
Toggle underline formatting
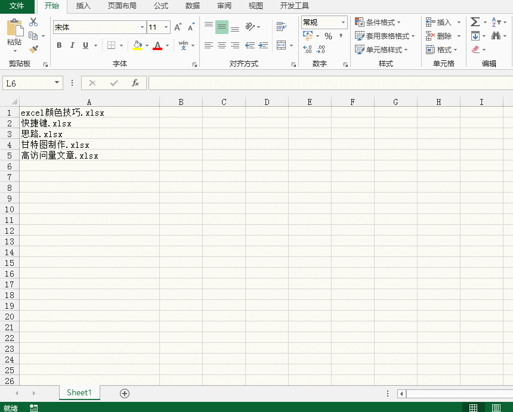coord(85,45)
